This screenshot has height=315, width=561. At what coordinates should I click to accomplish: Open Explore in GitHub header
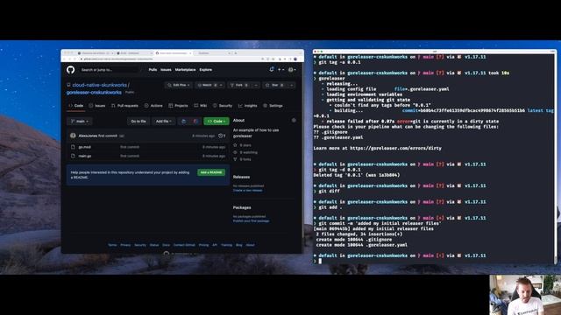205,70
